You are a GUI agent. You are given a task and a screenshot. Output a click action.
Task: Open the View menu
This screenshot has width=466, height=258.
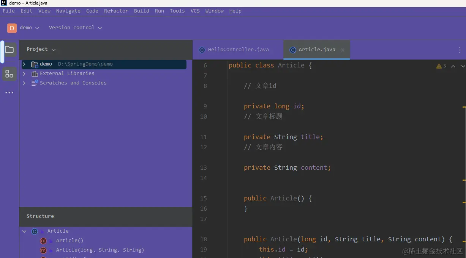tap(44, 11)
